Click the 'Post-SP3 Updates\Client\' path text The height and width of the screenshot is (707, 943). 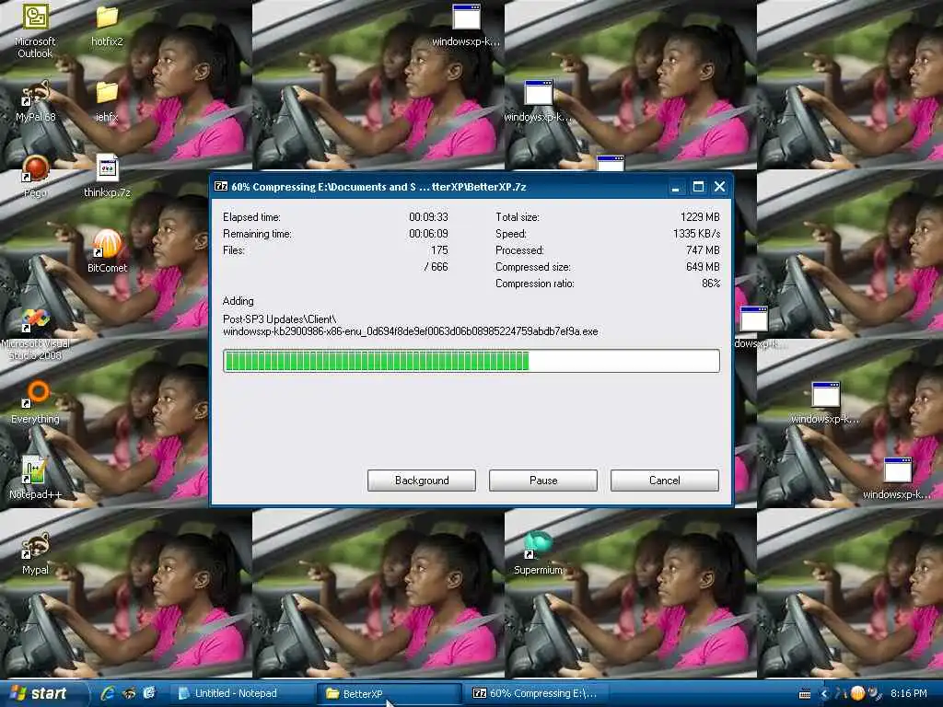click(x=280, y=319)
